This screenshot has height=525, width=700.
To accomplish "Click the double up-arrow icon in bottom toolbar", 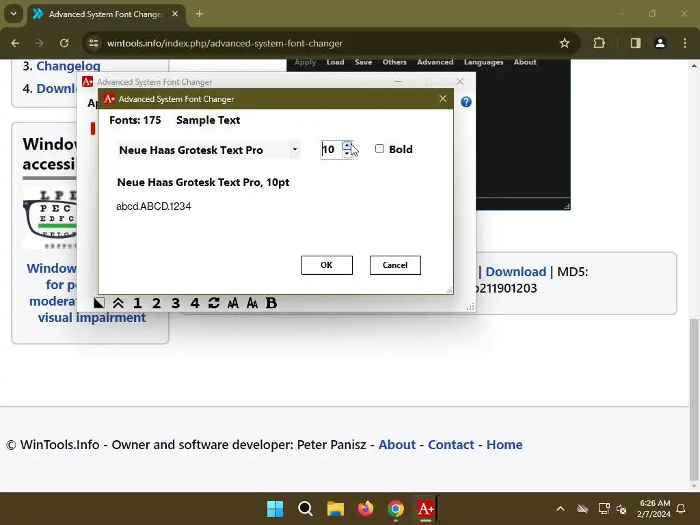I will [118, 303].
